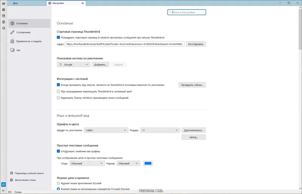Image resolution: width=302 pixels, height=194 pixels.
Task: Select regional standards format Русский (Россия) radio
Action: coord(59,189)
